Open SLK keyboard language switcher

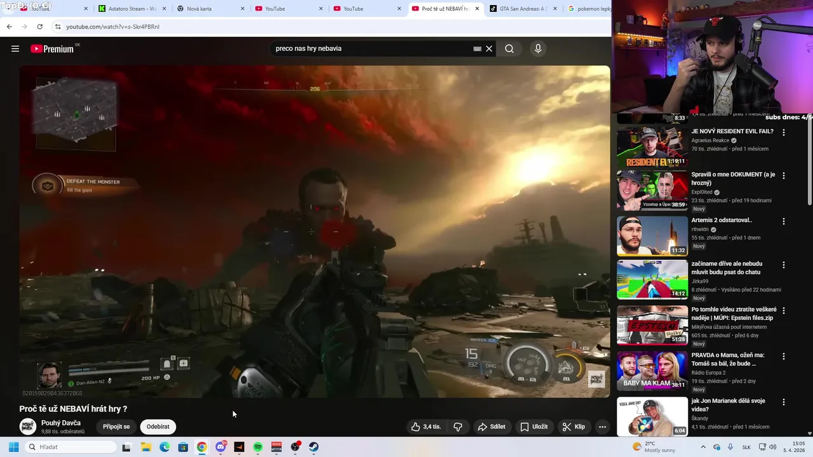tap(746, 447)
